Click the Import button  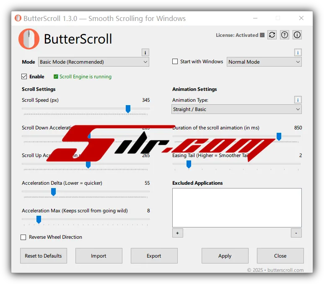99,256
